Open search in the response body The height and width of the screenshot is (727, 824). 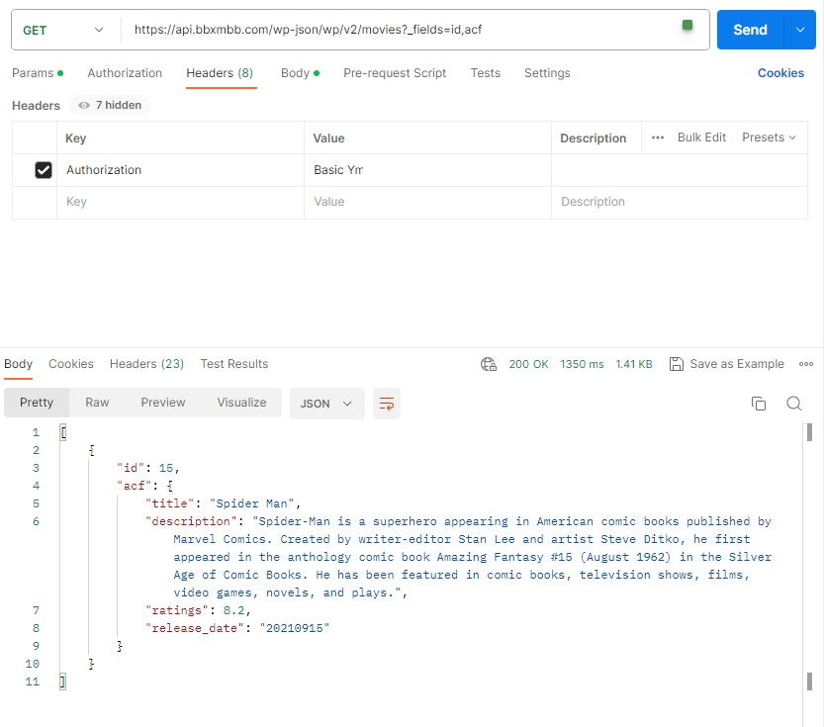pyautogui.click(x=793, y=404)
